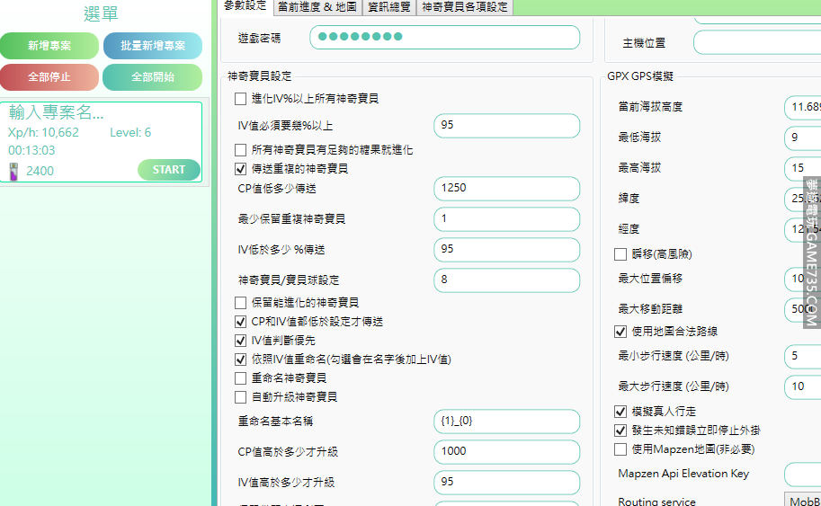Viewport: 821px width, 506px height.
Task: Click the 重命名基本名稱 text field
Action: 506,422
